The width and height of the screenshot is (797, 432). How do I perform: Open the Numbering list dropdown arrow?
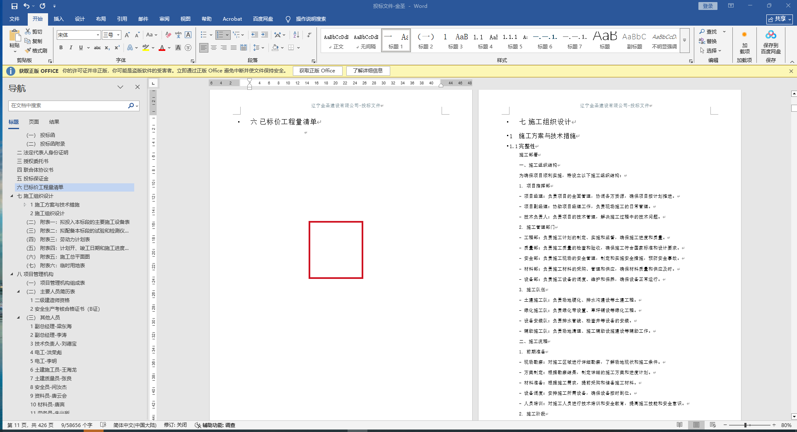coord(227,35)
